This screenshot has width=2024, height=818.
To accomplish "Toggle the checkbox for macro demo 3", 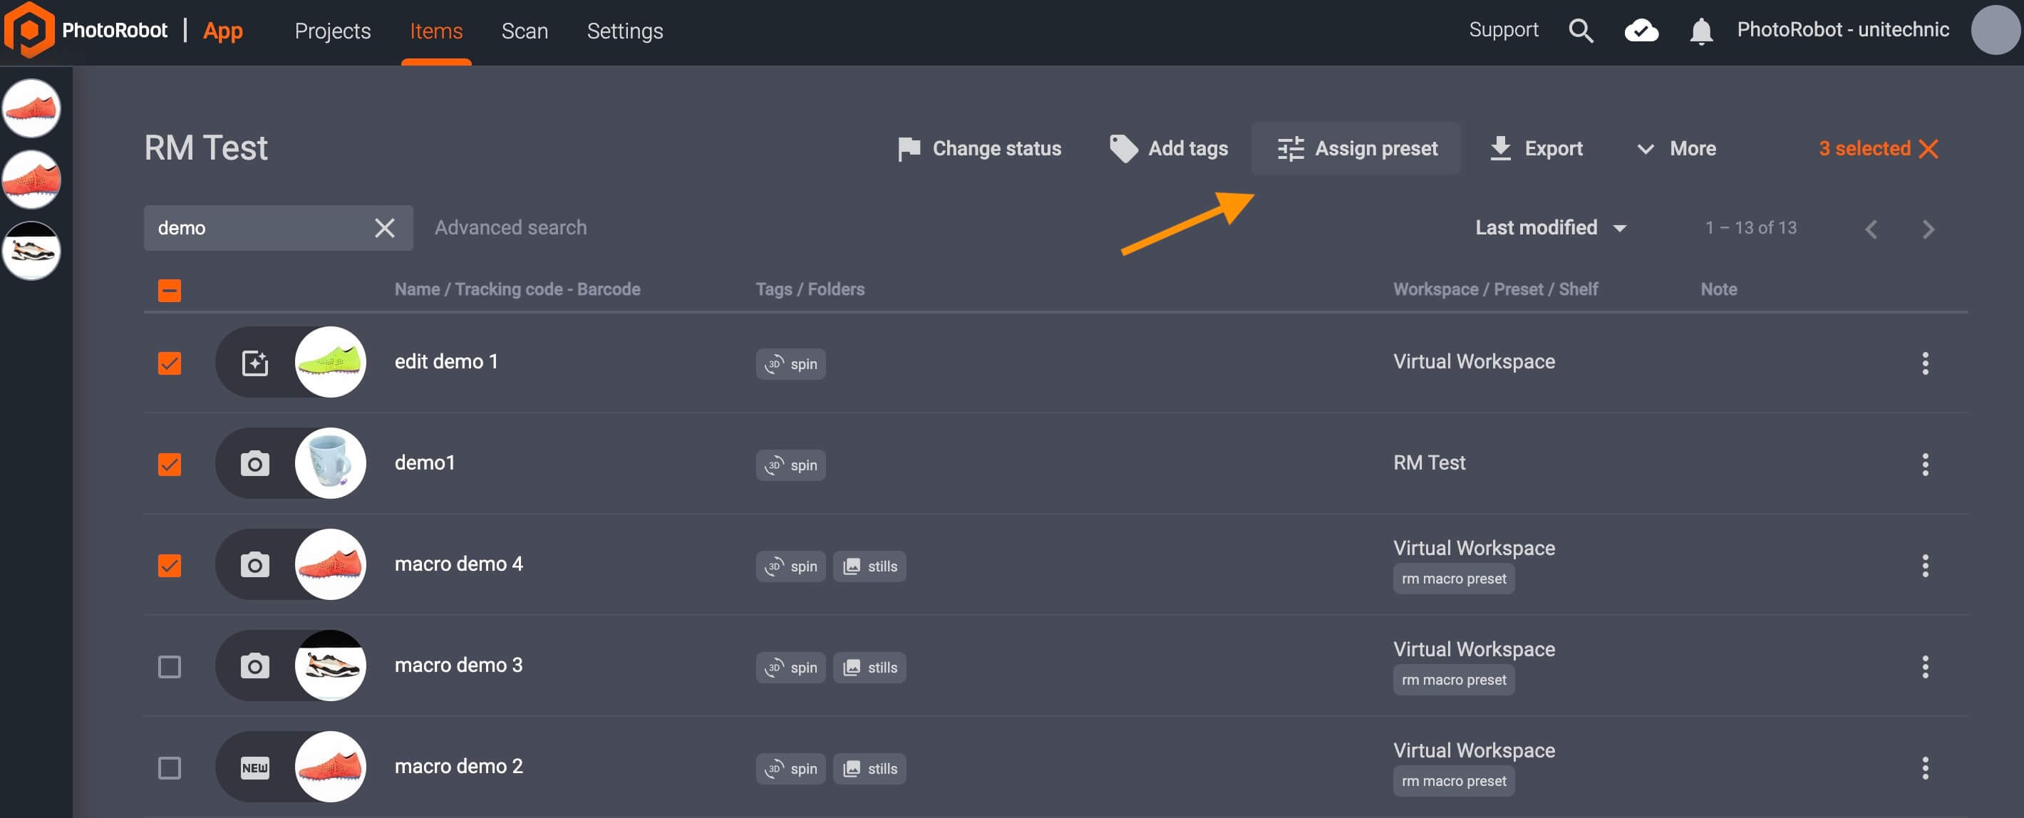I will pos(169,665).
